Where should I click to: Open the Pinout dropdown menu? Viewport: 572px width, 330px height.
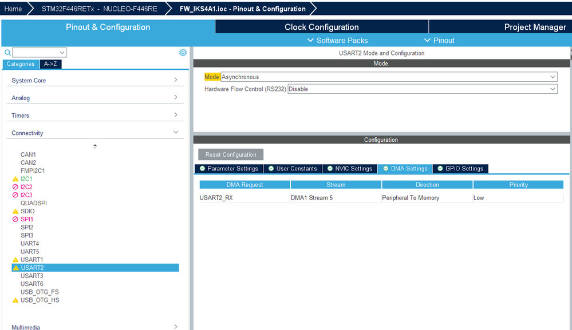point(439,41)
